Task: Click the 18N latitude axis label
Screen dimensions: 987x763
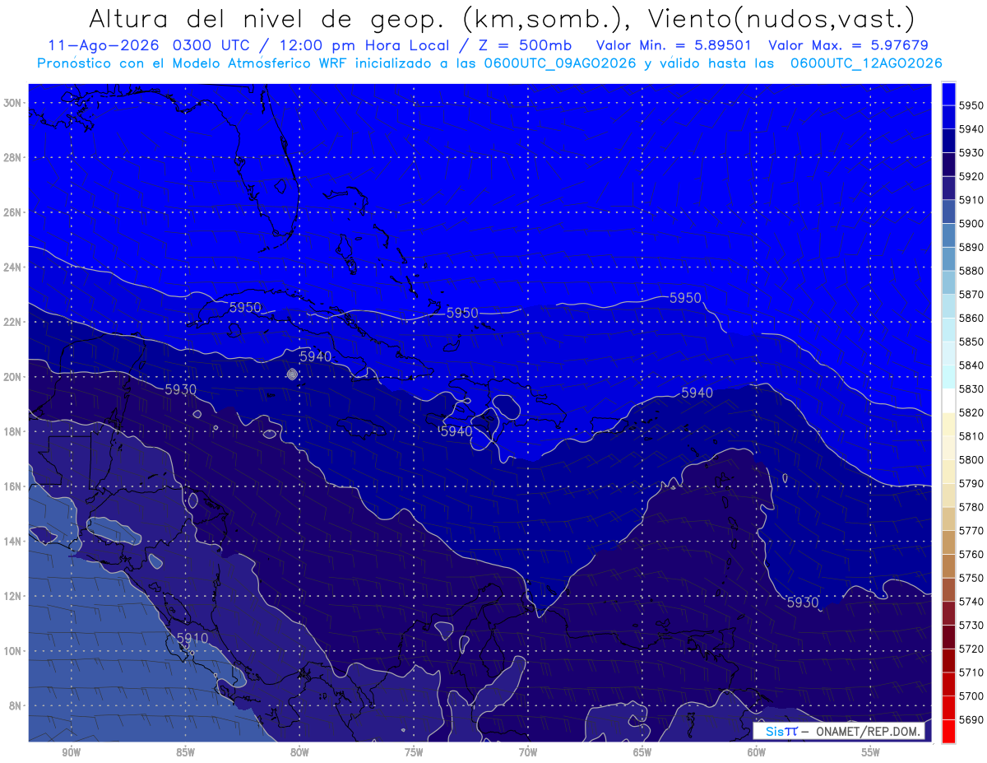Action: (x=12, y=431)
